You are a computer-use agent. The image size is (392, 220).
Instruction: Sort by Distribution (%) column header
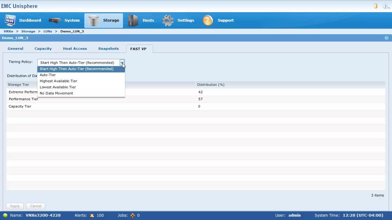click(x=290, y=85)
